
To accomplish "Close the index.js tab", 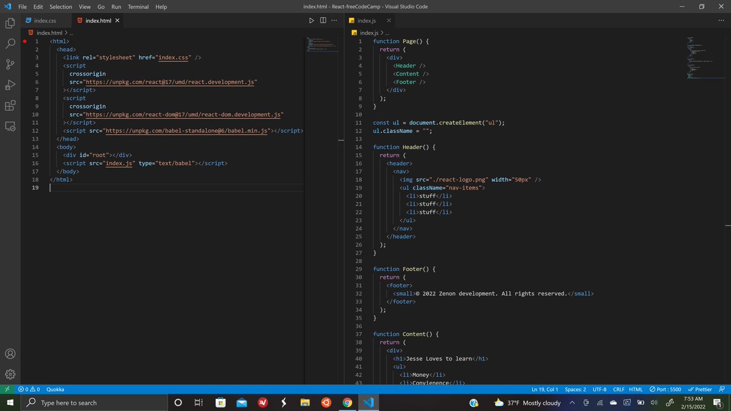I will click(389, 21).
